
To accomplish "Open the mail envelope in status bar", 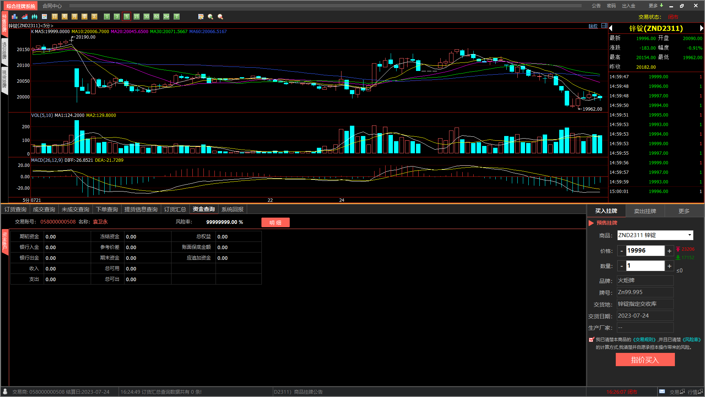I will click(662, 391).
